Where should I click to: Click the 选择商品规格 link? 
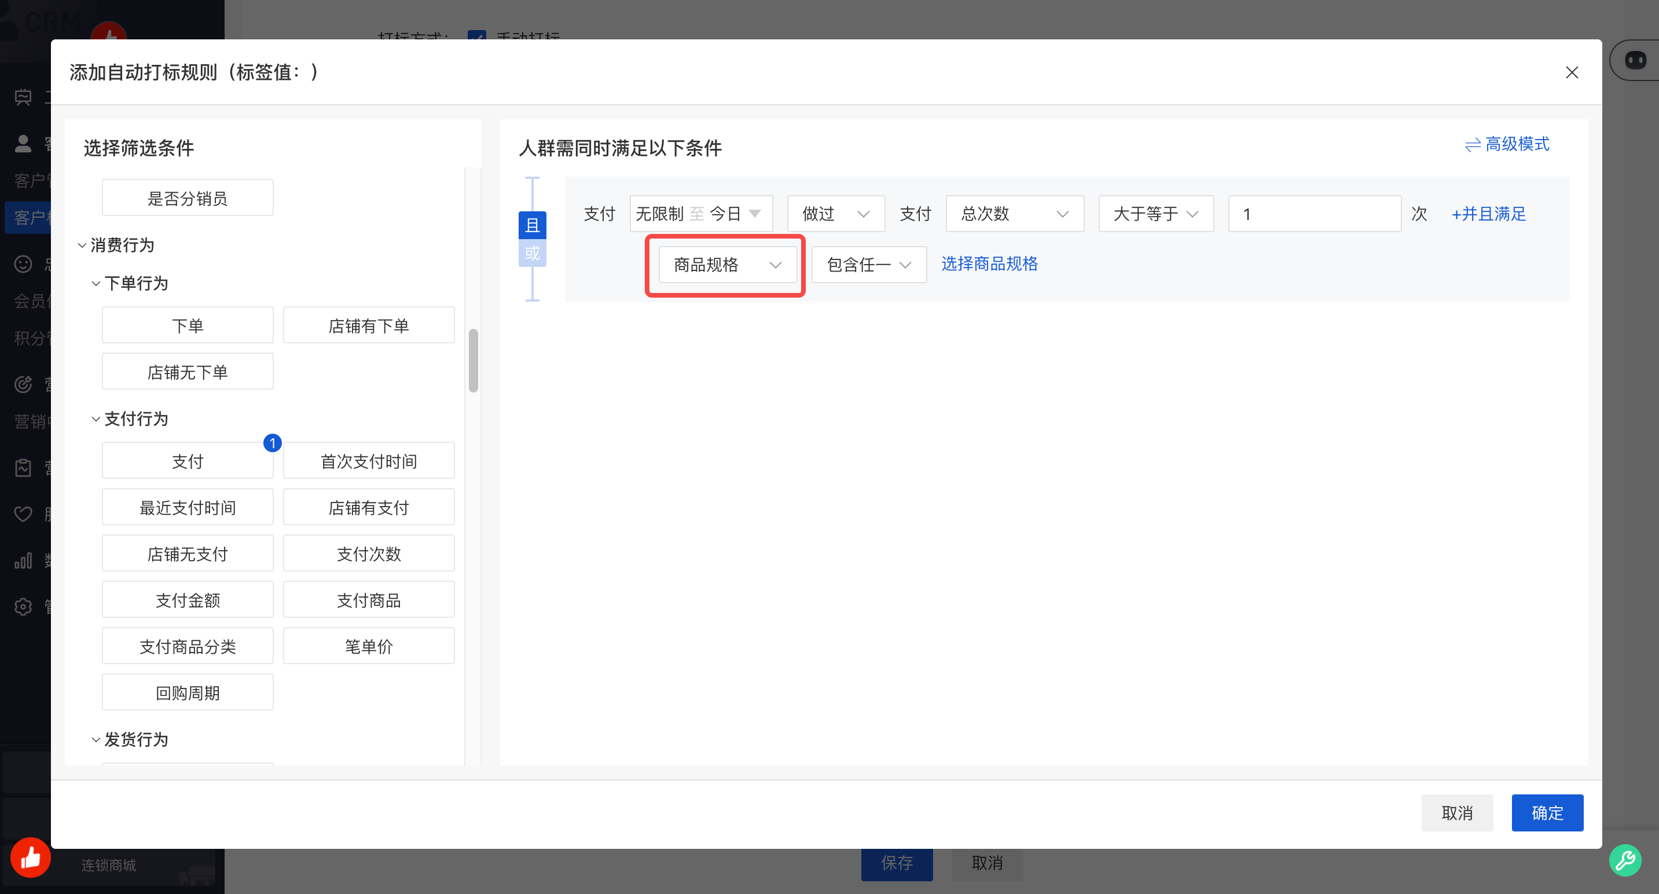point(989,264)
